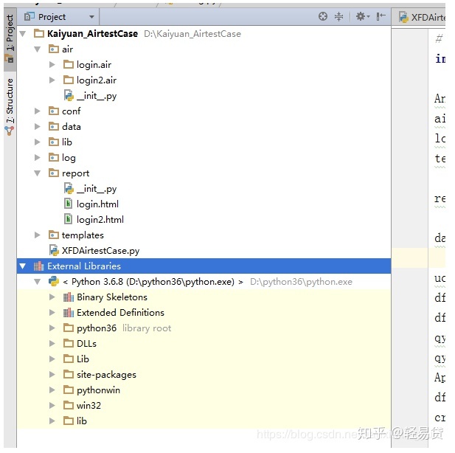Select the login2.air tree item
Image resolution: width=455 pixels, height=453 pixels.
click(97, 80)
